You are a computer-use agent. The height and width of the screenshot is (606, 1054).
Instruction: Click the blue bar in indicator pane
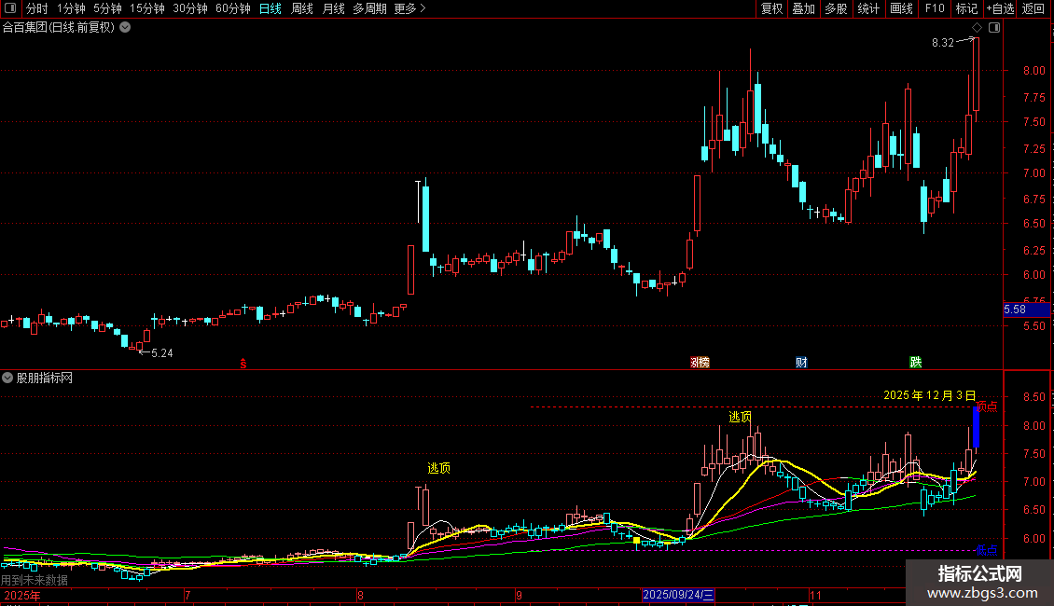click(x=976, y=427)
